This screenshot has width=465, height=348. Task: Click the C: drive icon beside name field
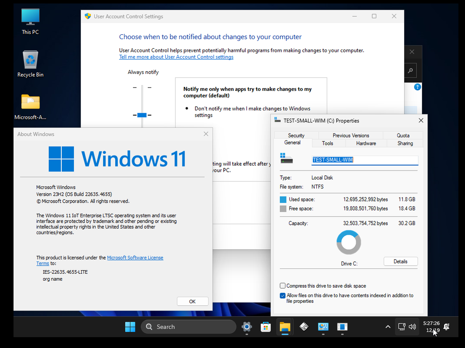tap(287, 158)
